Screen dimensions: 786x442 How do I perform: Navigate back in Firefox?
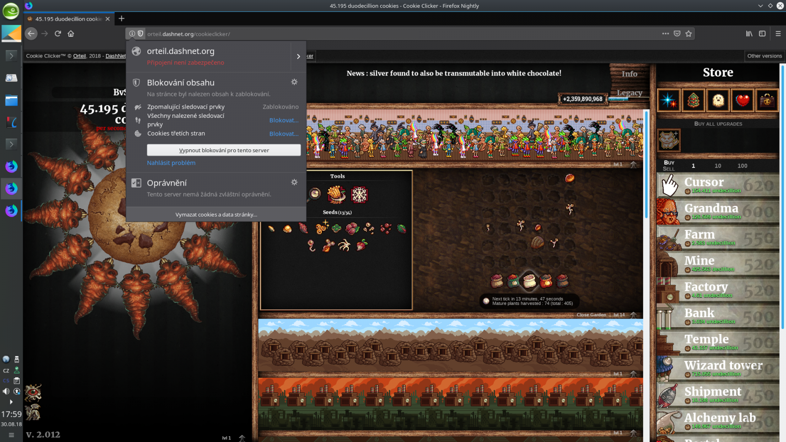tap(31, 33)
